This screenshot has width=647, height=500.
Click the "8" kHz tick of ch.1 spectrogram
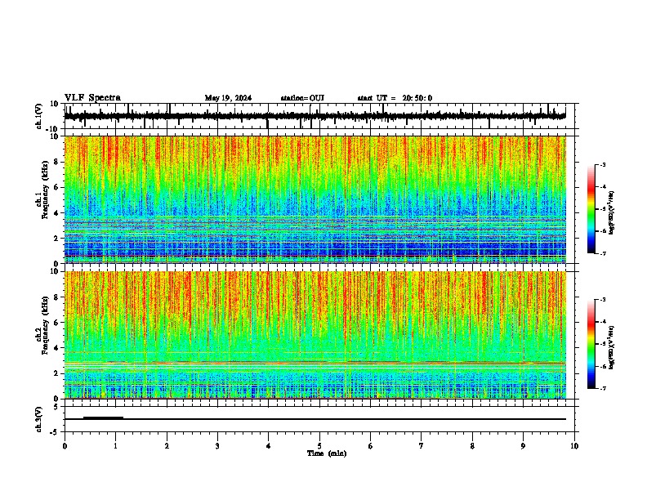point(57,162)
